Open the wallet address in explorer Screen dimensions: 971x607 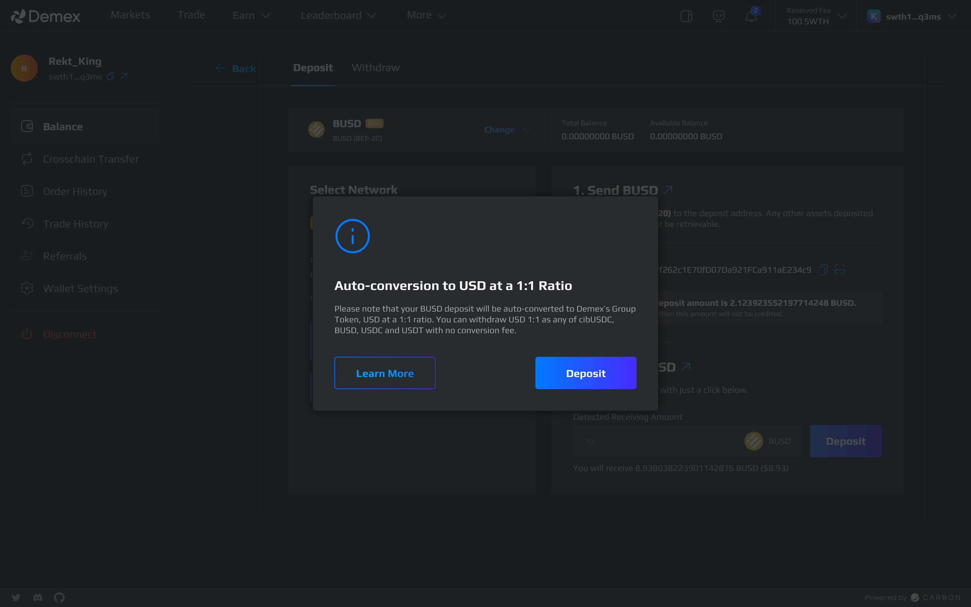pyautogui.click(x=124, y=76)
